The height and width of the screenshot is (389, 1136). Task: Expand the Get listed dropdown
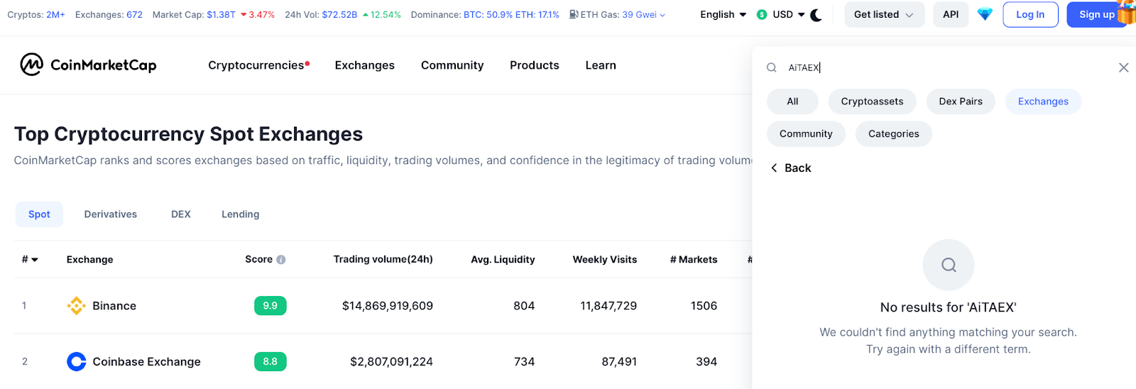[x=884, y=14]
